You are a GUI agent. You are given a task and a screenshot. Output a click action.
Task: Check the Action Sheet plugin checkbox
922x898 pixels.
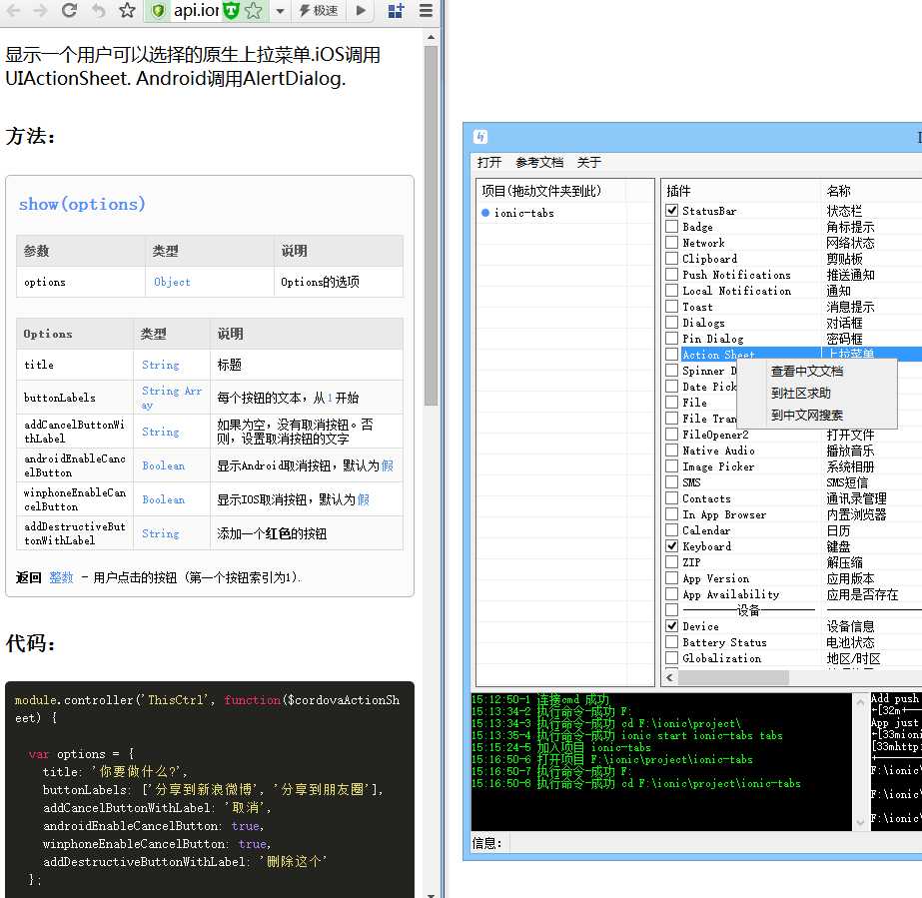[x=671, y=354]
